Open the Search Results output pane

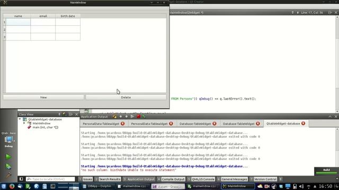click(108, 179)
